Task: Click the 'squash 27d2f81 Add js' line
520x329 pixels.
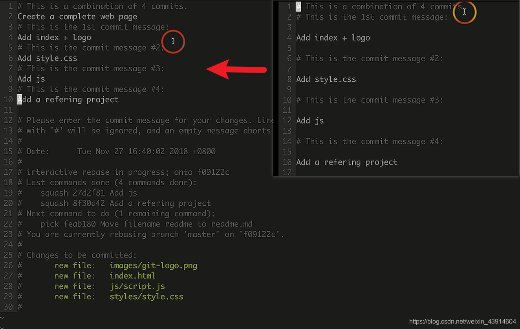Action: [x=89, y=193]
